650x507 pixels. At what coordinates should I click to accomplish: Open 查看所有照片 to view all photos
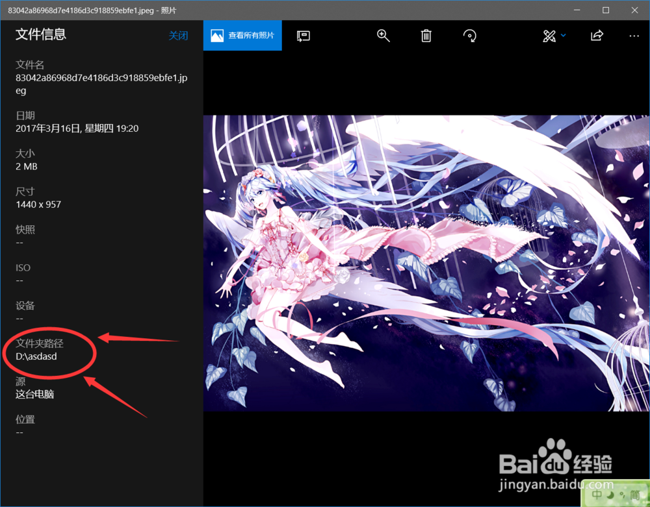click(x=242, y=36)
